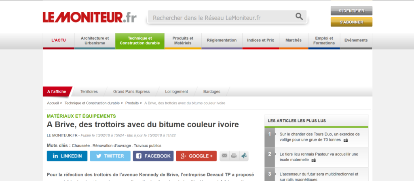This screenshot has height=181, width=414.
Task: Open Réglementation menu
Action: 222,40
